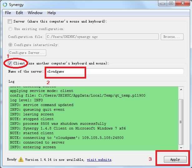Viewport: 192px width, 168px height.
Task: Open the Help menu
Action: [x=52, y=13]
